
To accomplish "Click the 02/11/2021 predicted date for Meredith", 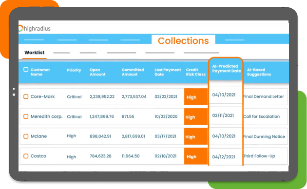I will [223, 115].
